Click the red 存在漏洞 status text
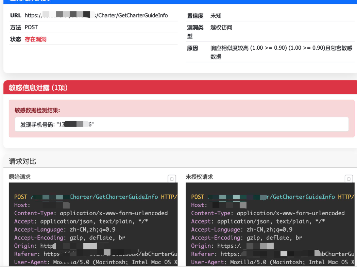 [35, 39]
